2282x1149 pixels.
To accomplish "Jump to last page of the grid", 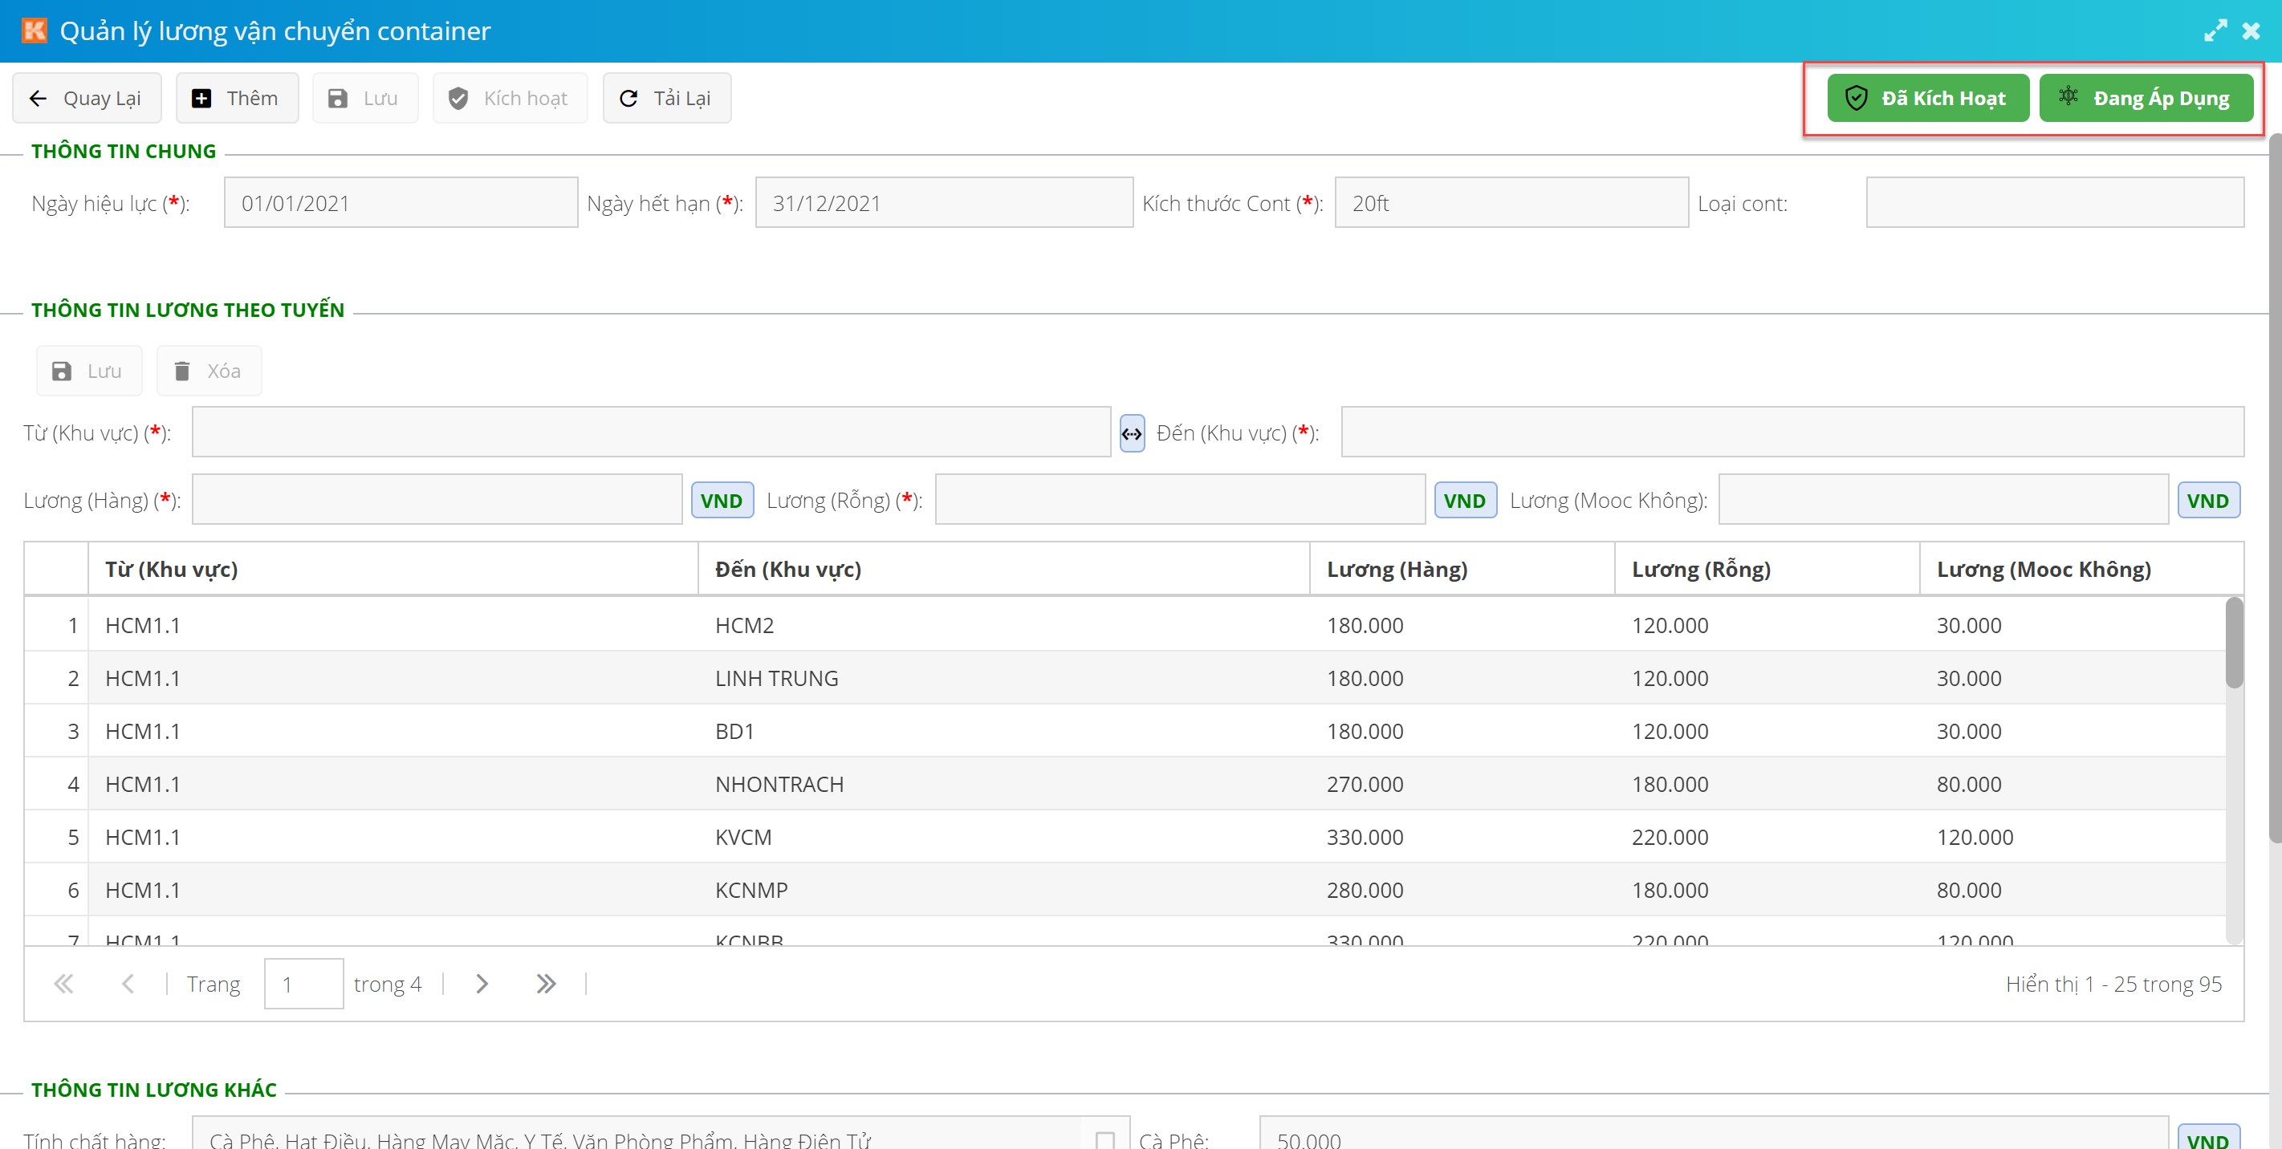I will coord(546,985).
